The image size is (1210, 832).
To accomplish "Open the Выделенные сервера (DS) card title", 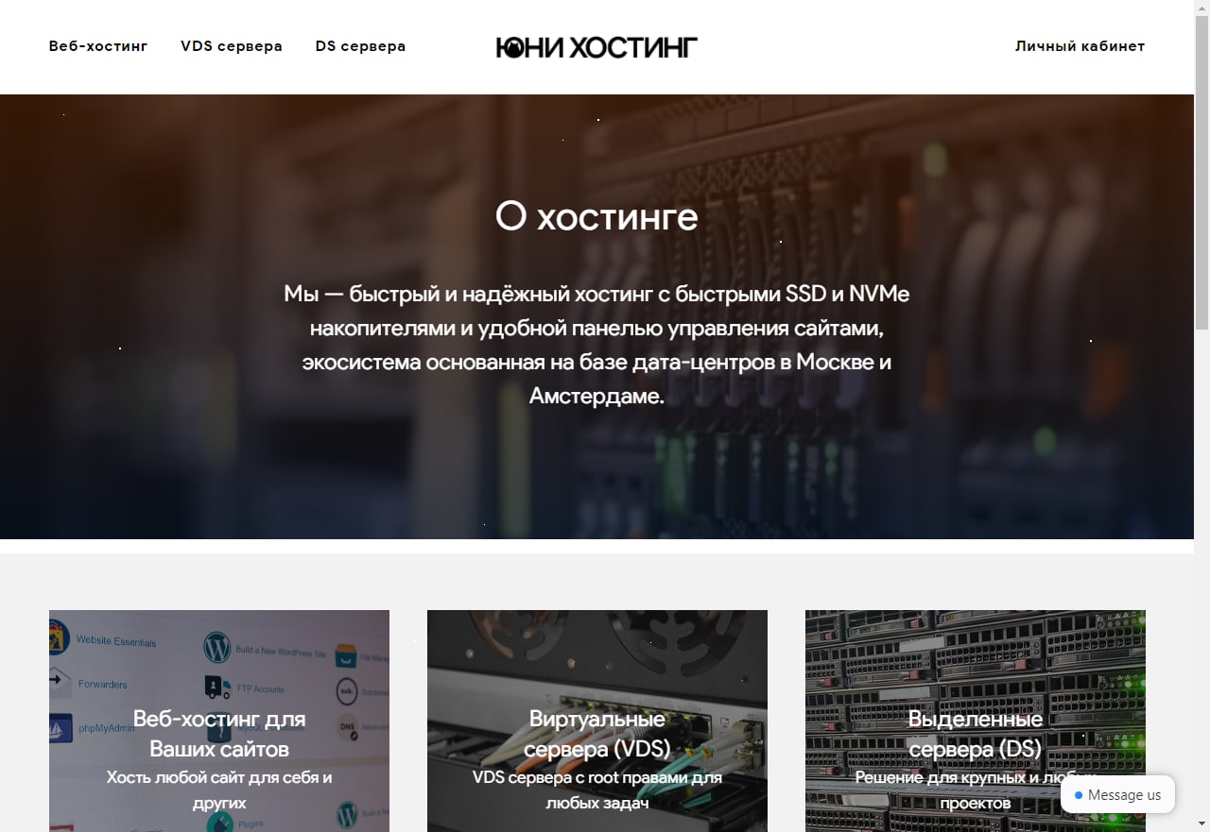I will coord(976,734).
